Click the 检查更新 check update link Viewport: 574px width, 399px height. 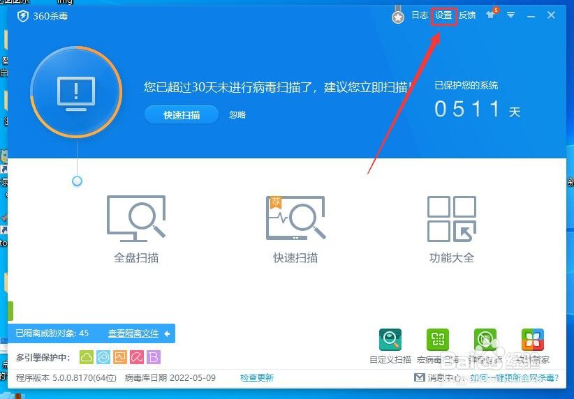(257, 378)
